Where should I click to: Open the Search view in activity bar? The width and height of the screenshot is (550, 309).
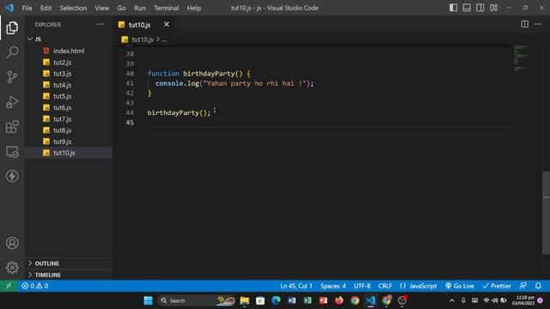pos(12,52)
